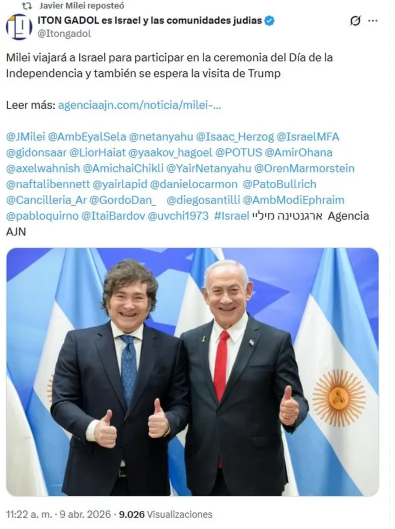Open the three-dot more options menu
The image size is (395, 529).
373,21
